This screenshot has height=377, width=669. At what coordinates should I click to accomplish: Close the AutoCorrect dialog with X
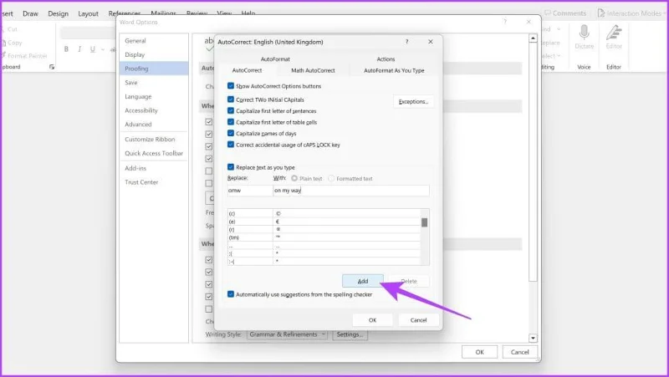point(431,41)
